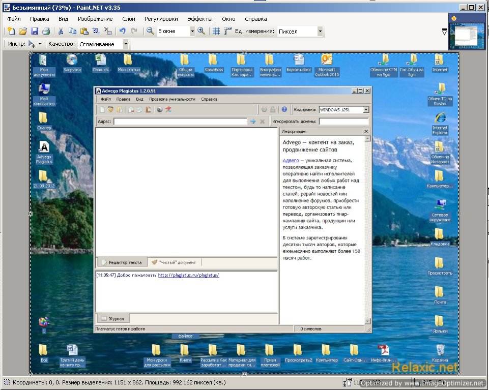This screenshot has height=390, width=489.
Task: Open the Окно menu
Action: 228,19
